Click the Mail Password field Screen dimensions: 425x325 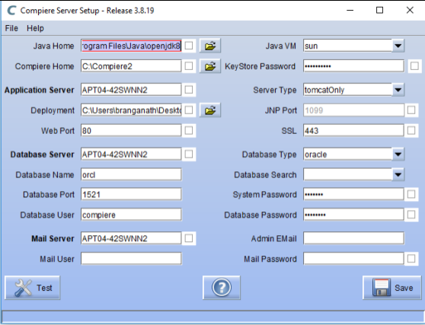[x=353, y=259]
